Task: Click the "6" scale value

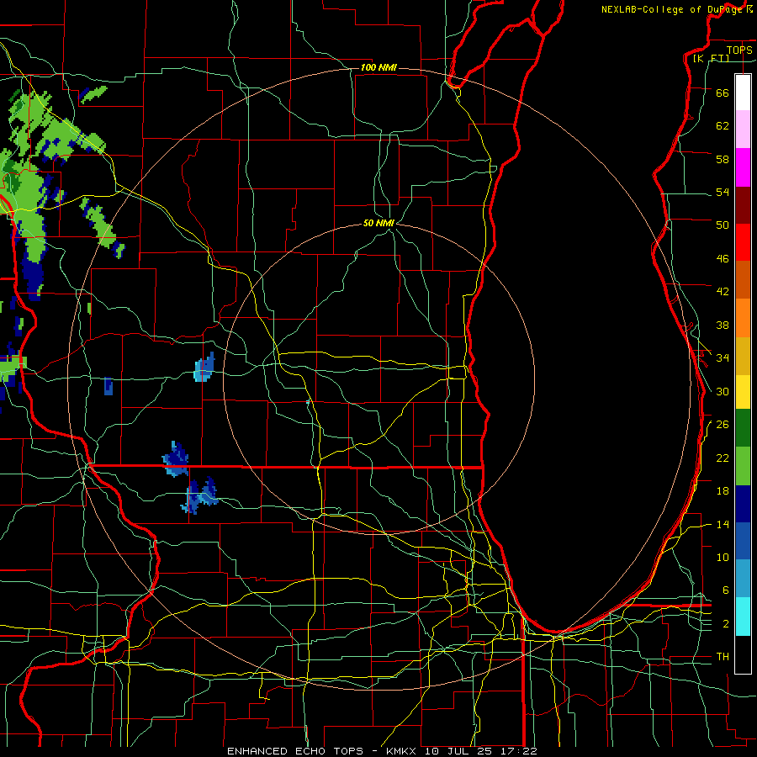Action: (x=725, y=590)
